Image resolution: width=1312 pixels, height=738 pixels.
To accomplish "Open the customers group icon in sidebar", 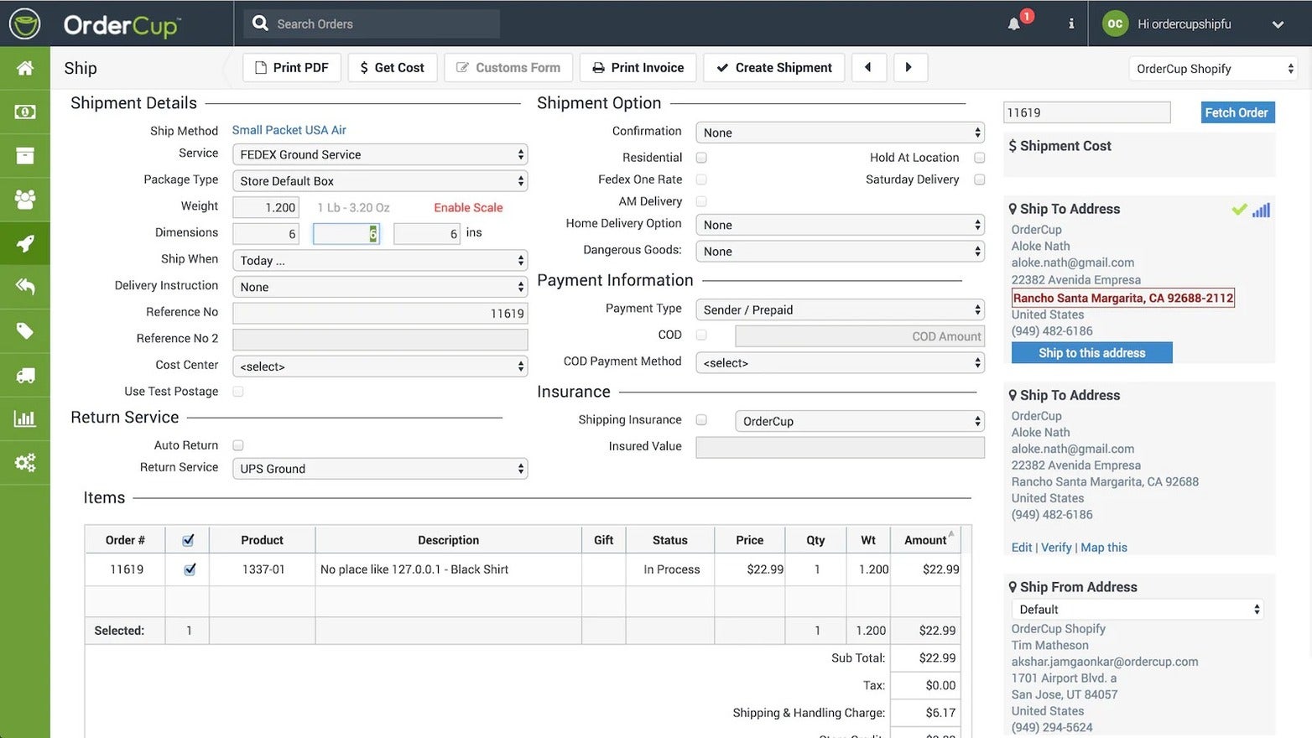I will 25,200.
